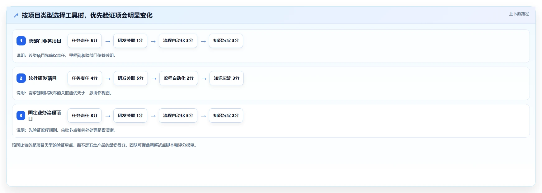
Task: Click the note 说明：需求到测试发布的关联应优先于一般协作视图。
Action: pyautogui.click(x=65, y=93)
